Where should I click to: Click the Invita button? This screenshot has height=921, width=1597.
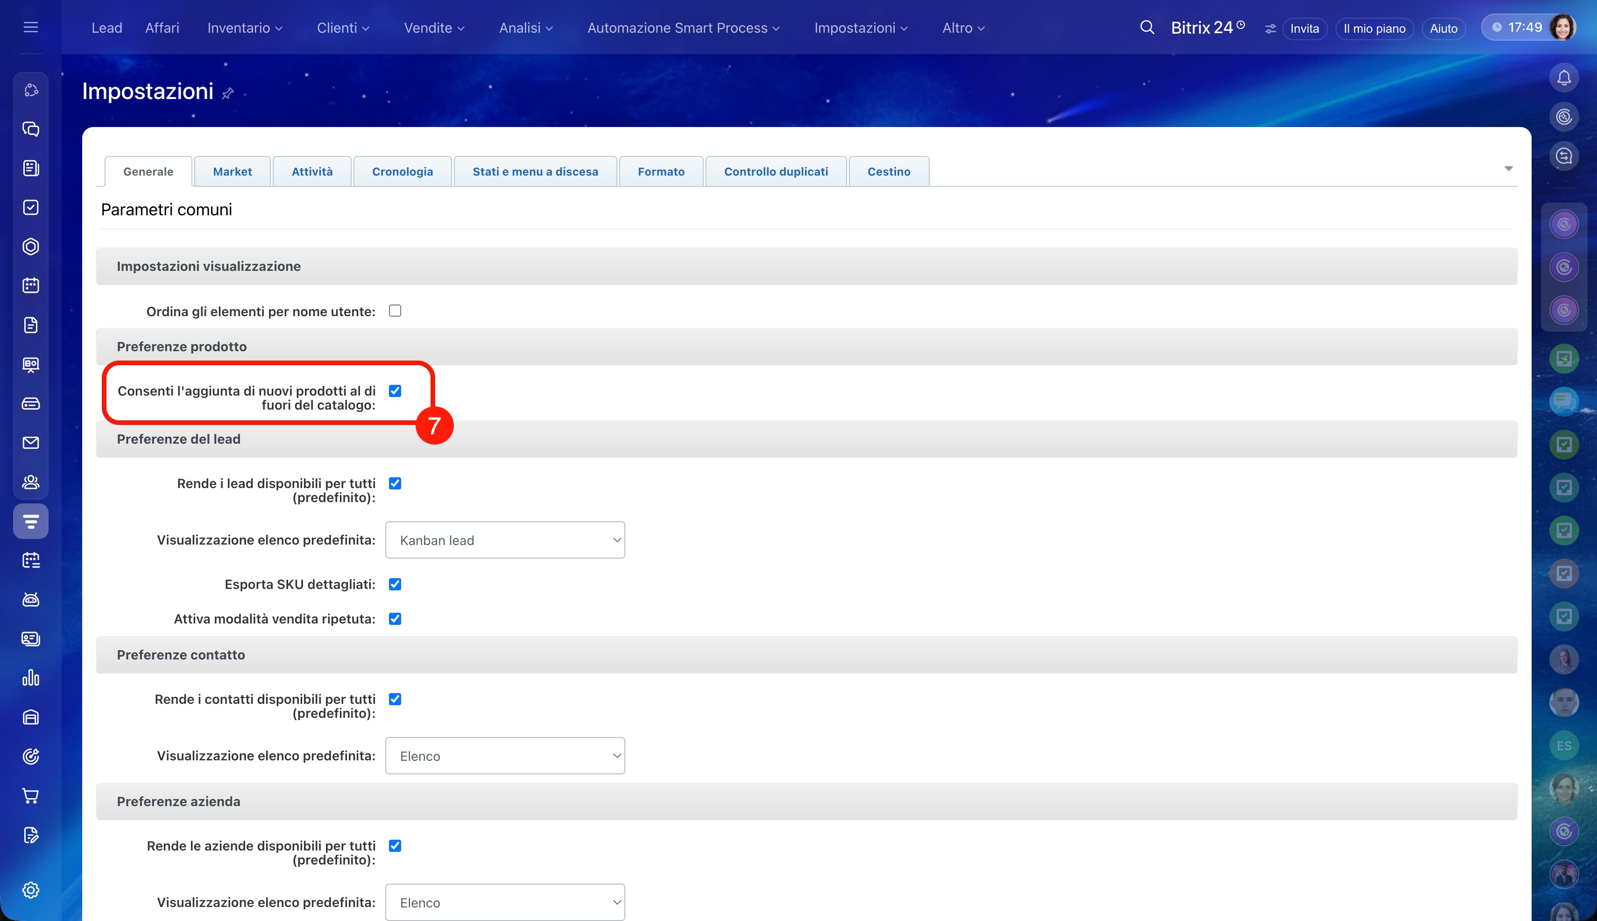1304,28
